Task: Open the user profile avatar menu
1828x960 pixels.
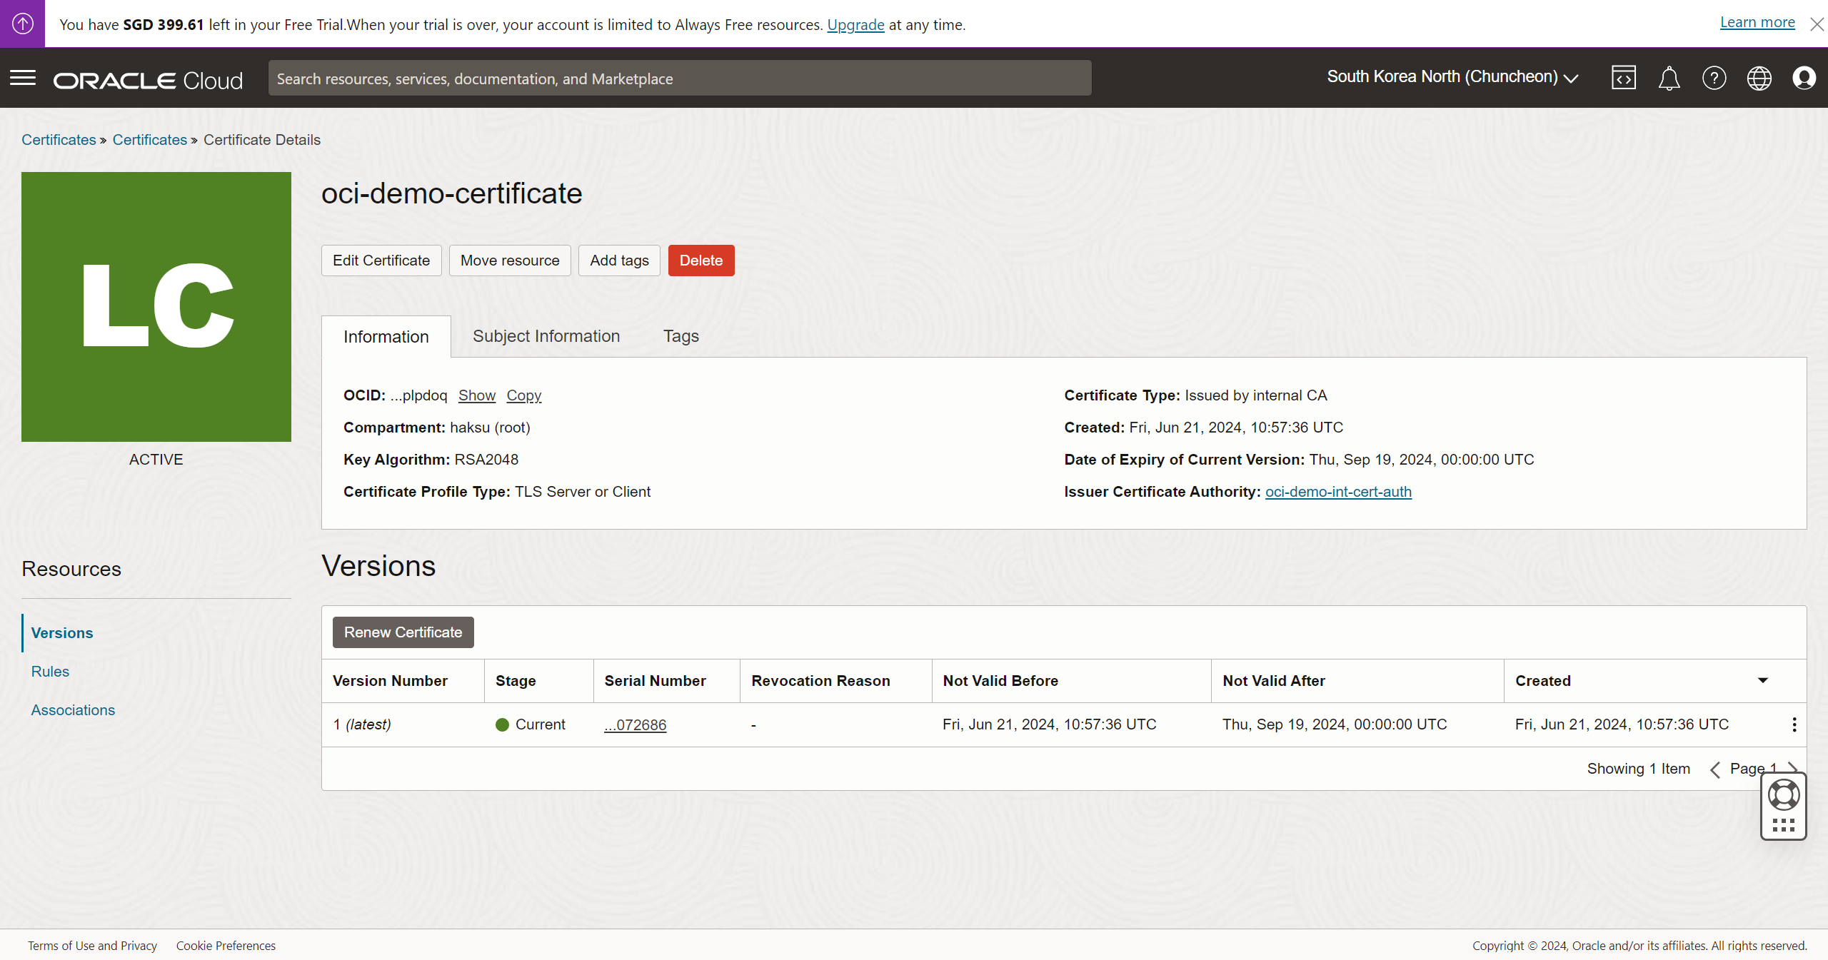Action: tap(1804, 78)
